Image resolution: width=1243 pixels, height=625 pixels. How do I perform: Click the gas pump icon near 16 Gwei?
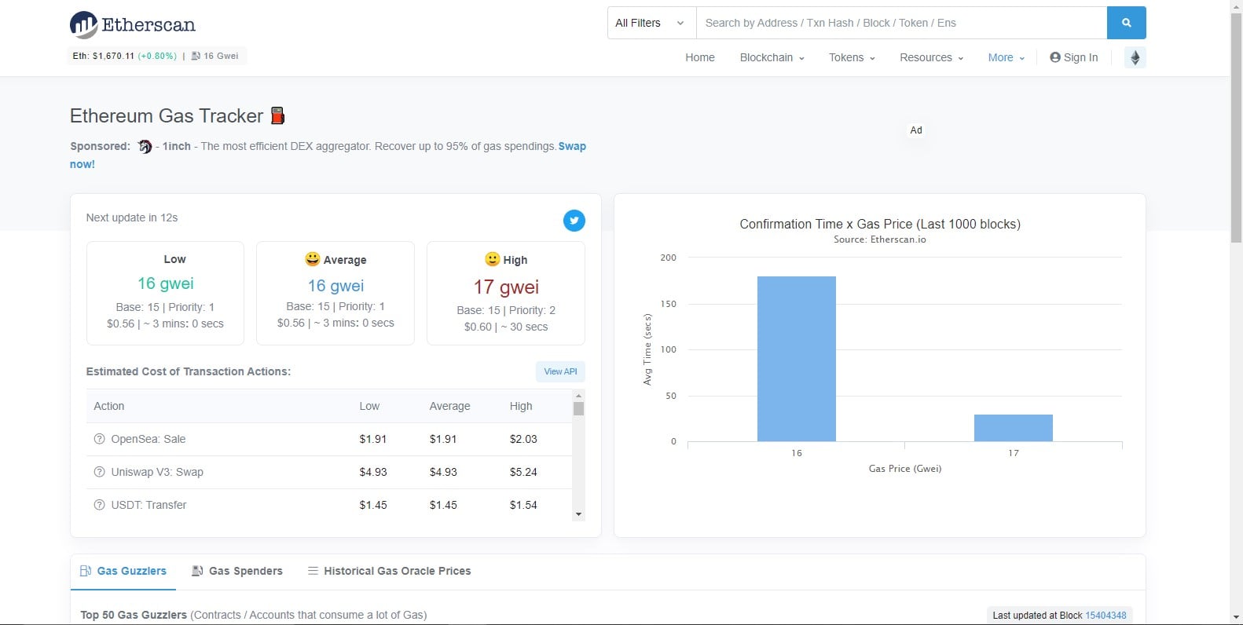coord(196,56)
